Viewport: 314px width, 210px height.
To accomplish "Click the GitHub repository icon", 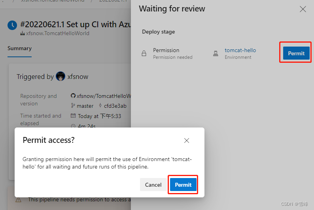I will point(73,96).
